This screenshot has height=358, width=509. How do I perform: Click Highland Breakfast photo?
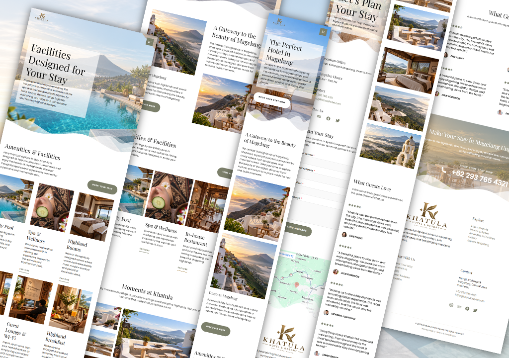[x=71, y=309]
